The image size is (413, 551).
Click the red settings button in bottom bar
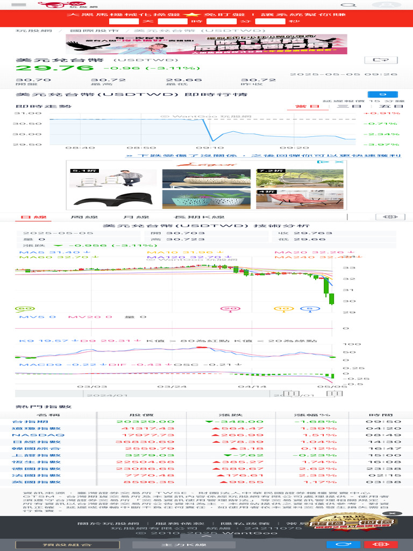380,545
